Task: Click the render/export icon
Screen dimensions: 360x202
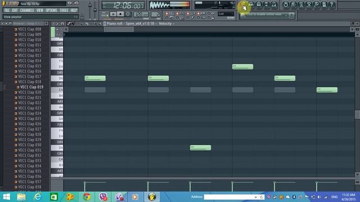Action: click(x=301, y=4)
